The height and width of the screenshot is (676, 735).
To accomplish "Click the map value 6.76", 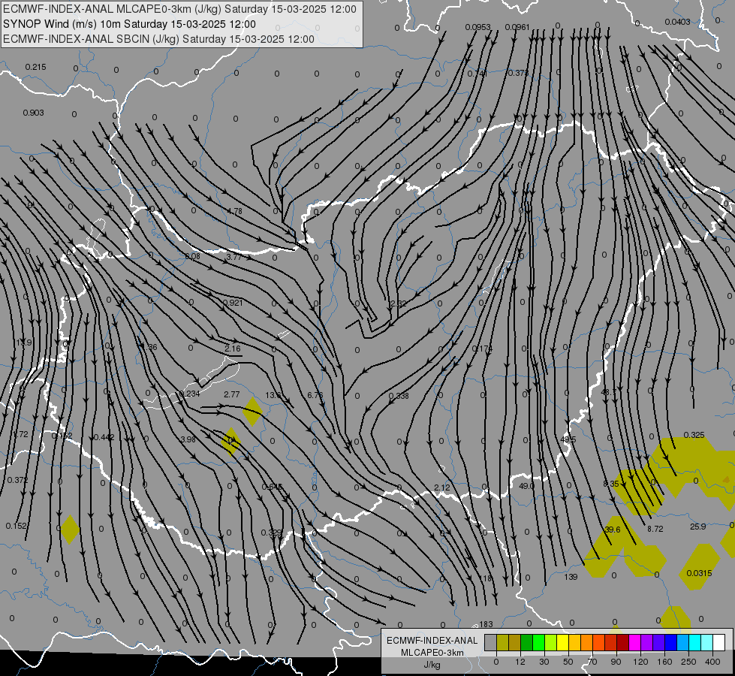I will point(315,395).
